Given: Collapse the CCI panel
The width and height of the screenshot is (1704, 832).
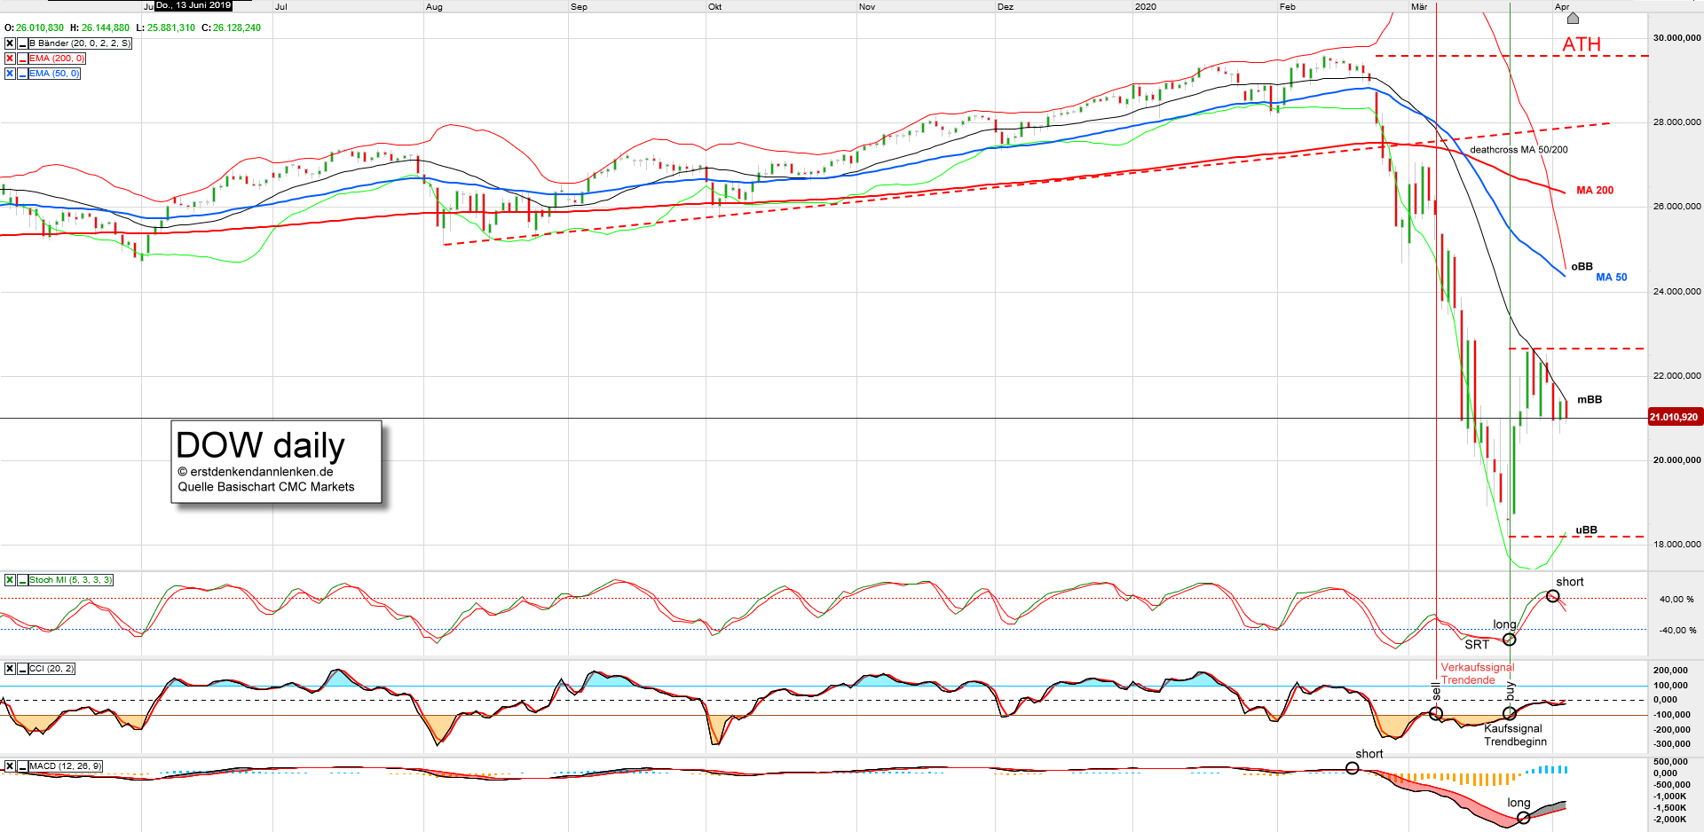Looking at the screenshot, I should coord(23,669).
